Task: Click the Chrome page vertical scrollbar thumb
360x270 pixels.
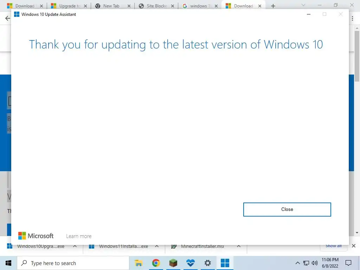Action: [357, 56]
